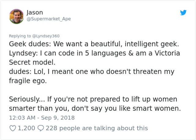Screen dimensions: 196x140
Task: Open the @Supermarket_Ape handle
Action: (x=49, y=19)
